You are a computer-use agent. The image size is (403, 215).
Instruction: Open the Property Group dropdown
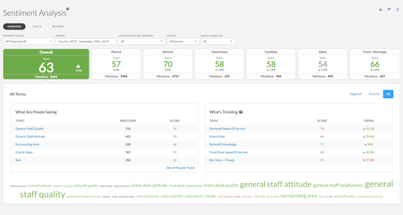28,41
